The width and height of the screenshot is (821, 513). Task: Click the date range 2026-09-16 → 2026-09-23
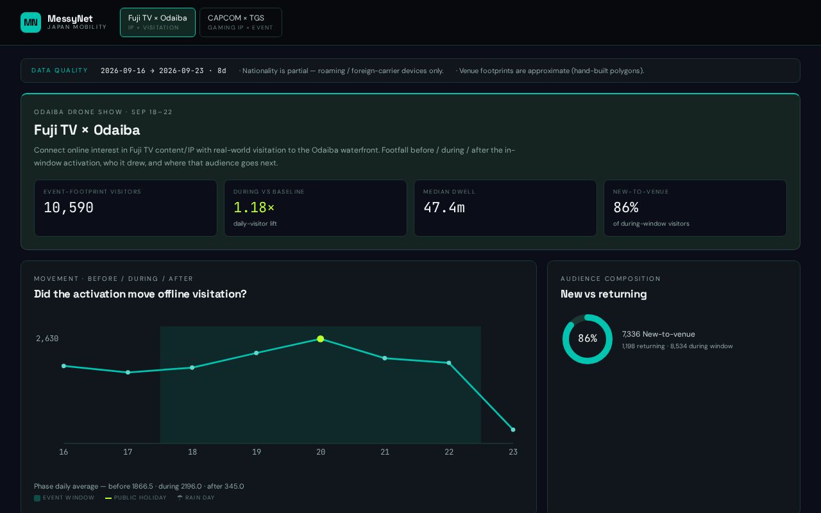(x=164, y=71)
